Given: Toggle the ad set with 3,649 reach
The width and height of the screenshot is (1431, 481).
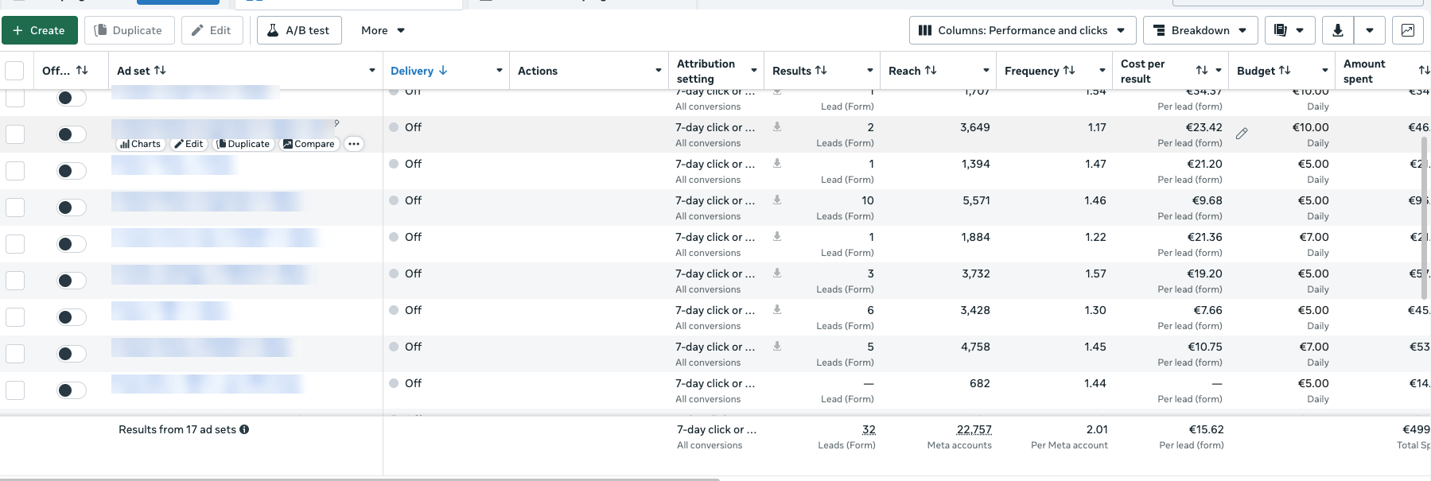Looking at the screenshot, I should coord(72,134).
